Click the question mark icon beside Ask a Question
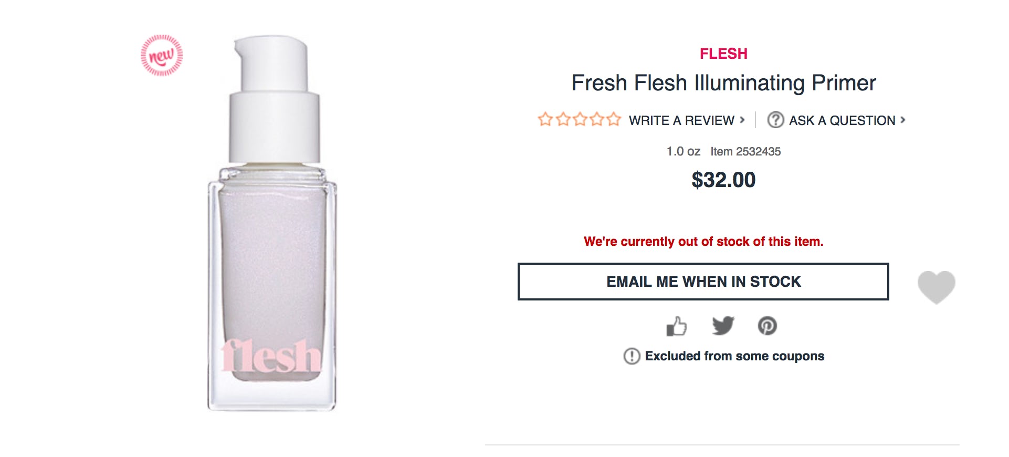The image size is (1009, 457). coord(775,120)
